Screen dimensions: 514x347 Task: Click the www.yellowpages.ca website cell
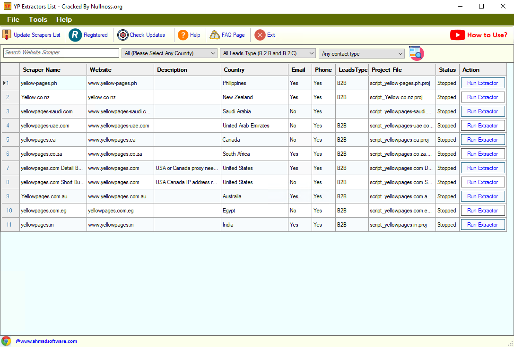[120, 140]
